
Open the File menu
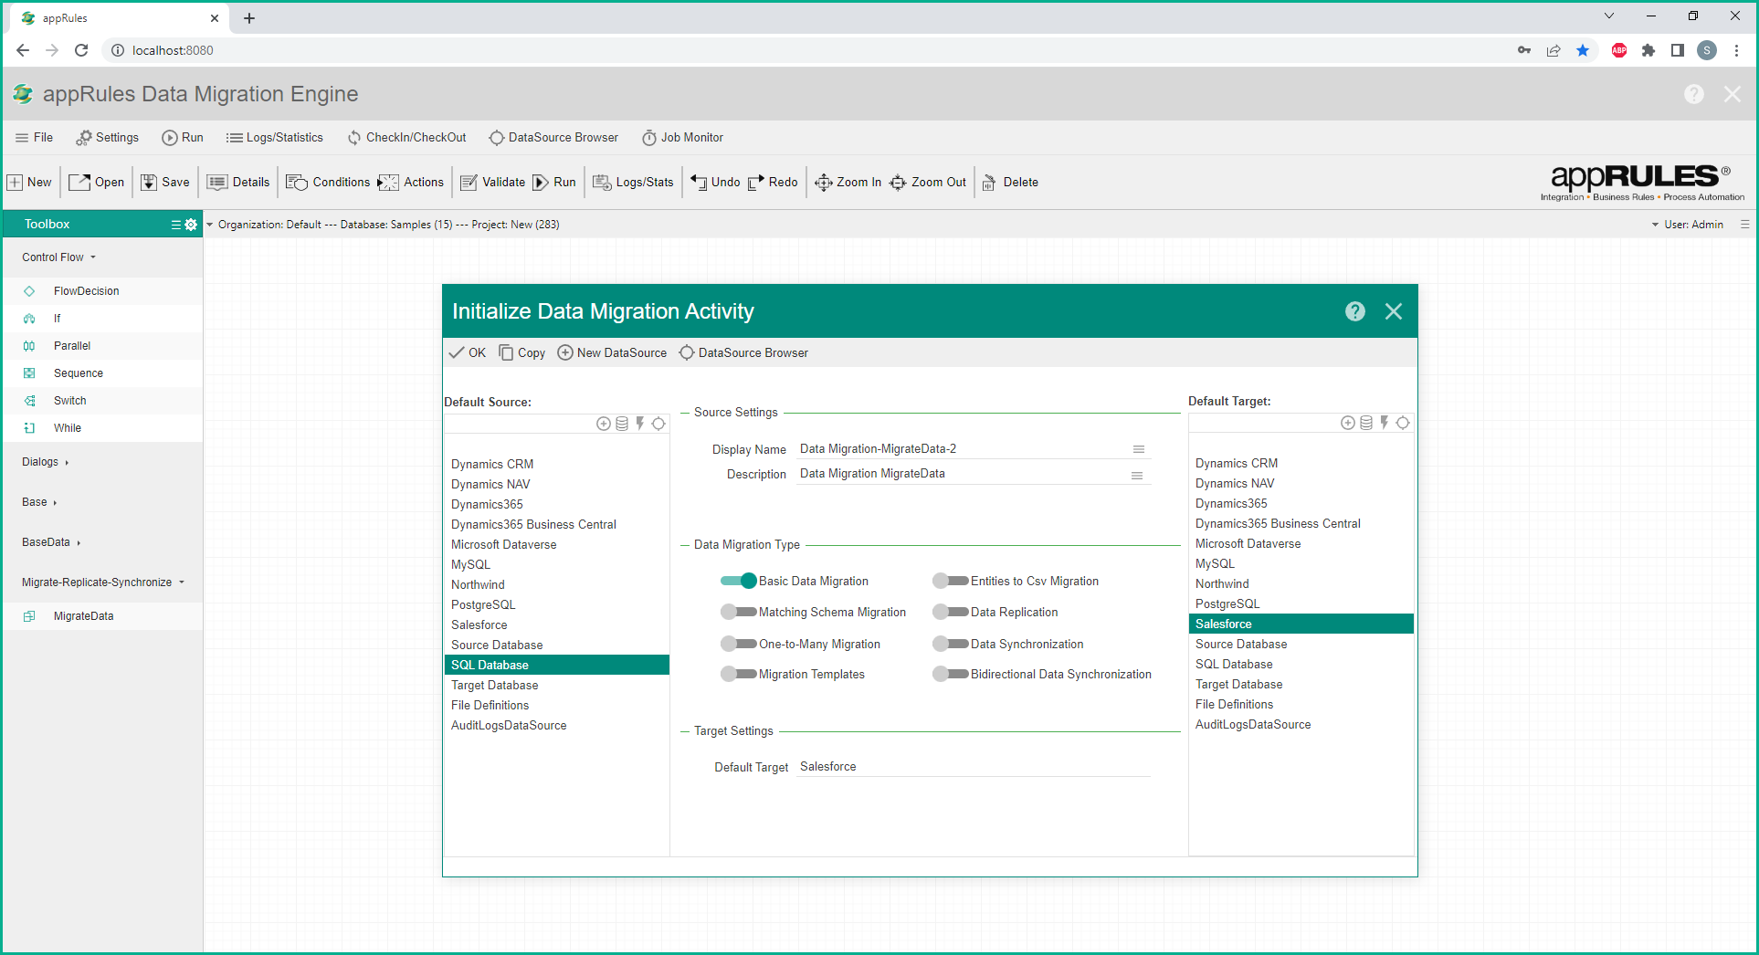click(x=34, y=138)
